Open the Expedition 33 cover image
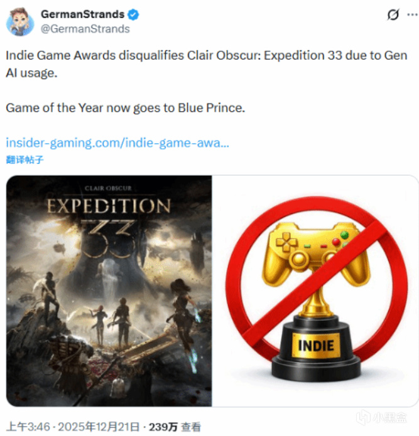This screenshot has width=419, height=436. pos(109,291)
